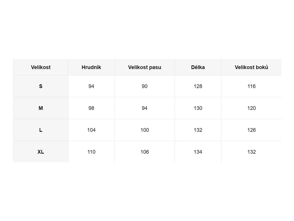294x221 pixels.
Task: Click length value 134 in XL row
Action: point(198,152)
